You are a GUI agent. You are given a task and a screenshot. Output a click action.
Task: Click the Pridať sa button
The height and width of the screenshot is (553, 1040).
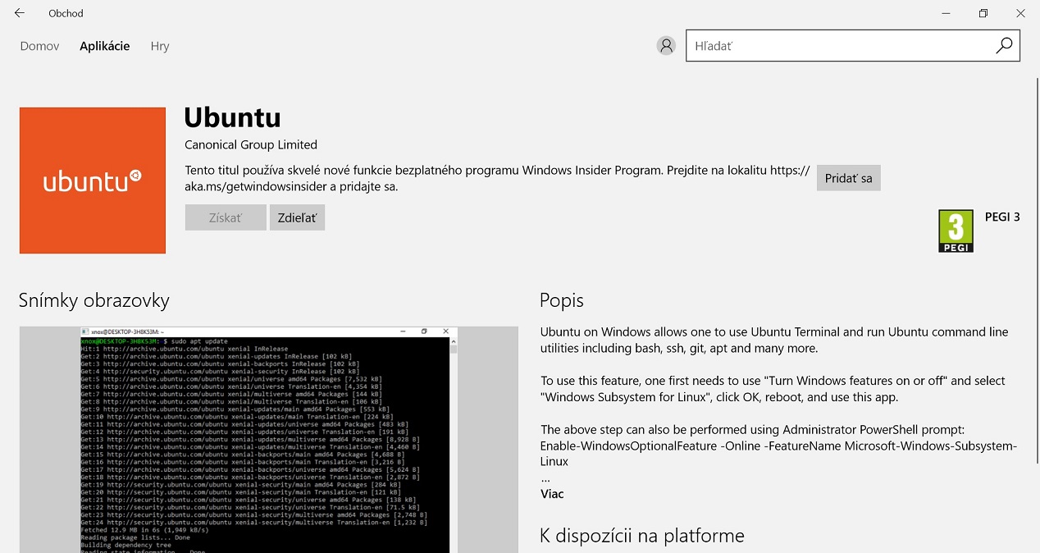point(848,178)
